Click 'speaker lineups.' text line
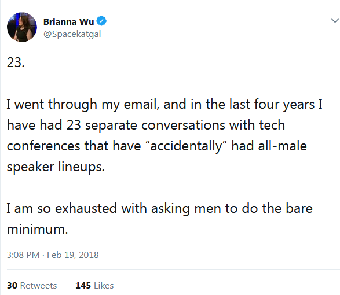 tap(56, 167)
